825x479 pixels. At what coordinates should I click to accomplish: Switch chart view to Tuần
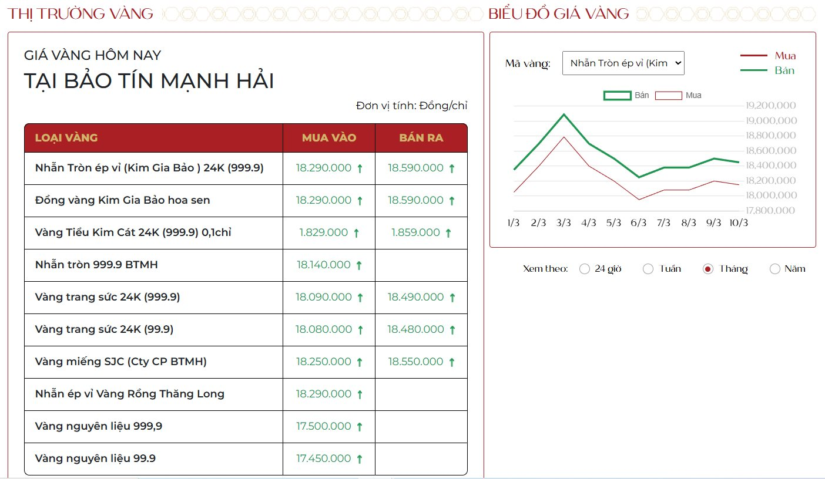point(648,268)
